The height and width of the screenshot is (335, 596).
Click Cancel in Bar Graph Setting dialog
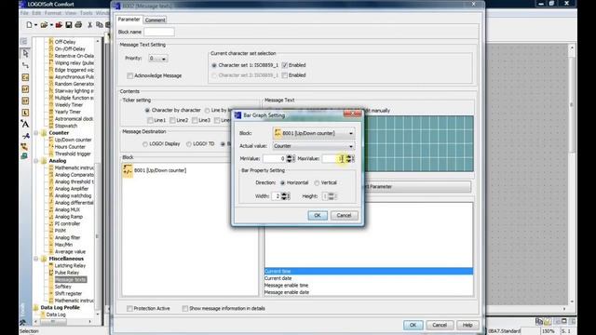[344, 215]
